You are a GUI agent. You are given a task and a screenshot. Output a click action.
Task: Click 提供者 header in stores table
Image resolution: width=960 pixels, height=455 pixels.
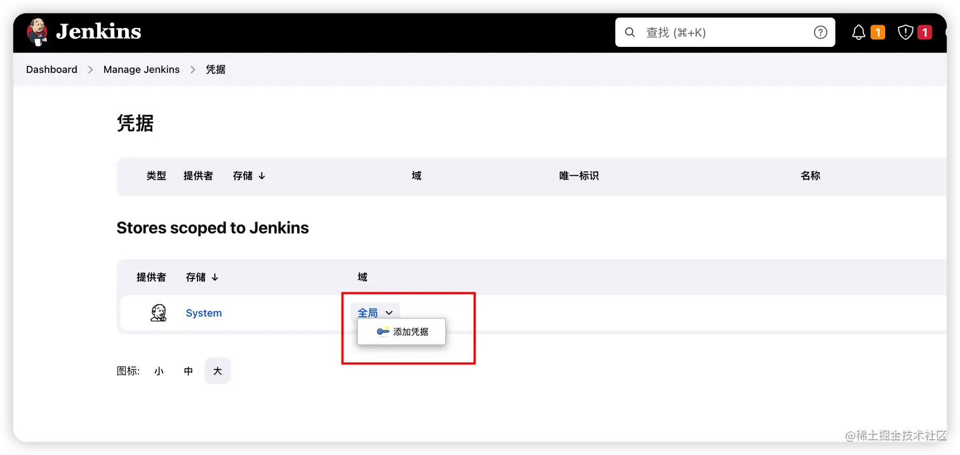coord(151,277)
